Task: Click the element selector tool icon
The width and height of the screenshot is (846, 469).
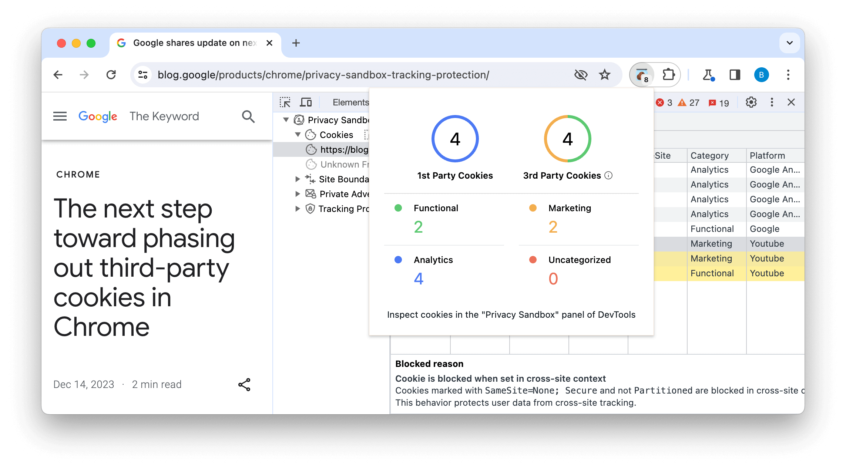Action: (285, 102)
